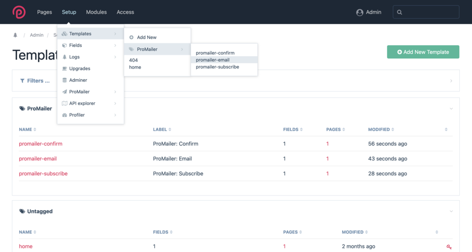
Task: Open the promailer-subscribe template link
Action: (x=43, y=174)
